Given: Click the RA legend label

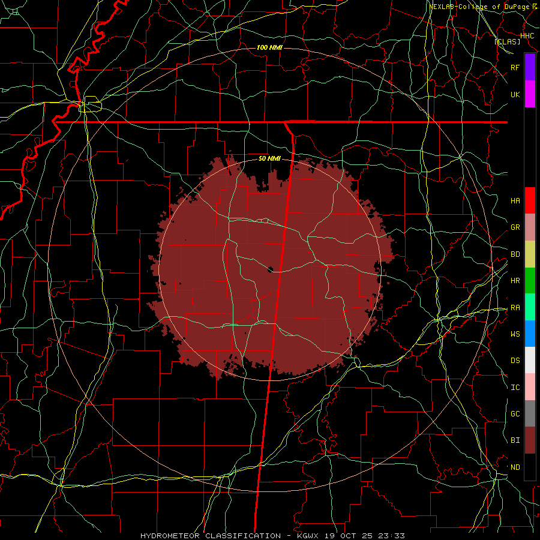Looking at the screenshot, I should [515, 308].
